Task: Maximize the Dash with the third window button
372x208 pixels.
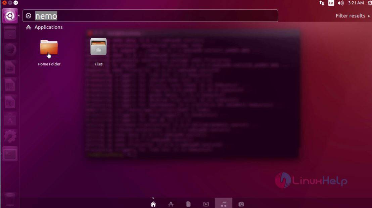Action: [16, 3]
